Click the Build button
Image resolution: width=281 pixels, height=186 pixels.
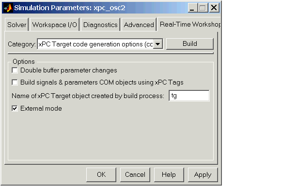click(190, 43)
